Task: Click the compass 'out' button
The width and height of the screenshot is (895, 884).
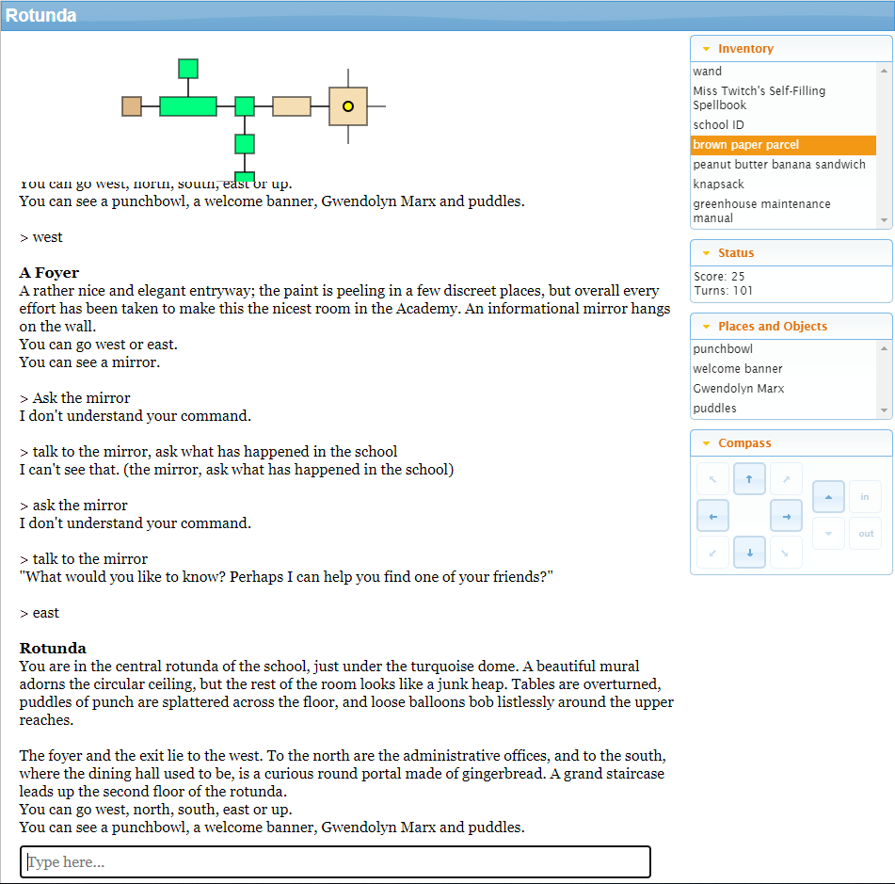Action: tap(865, 534)
